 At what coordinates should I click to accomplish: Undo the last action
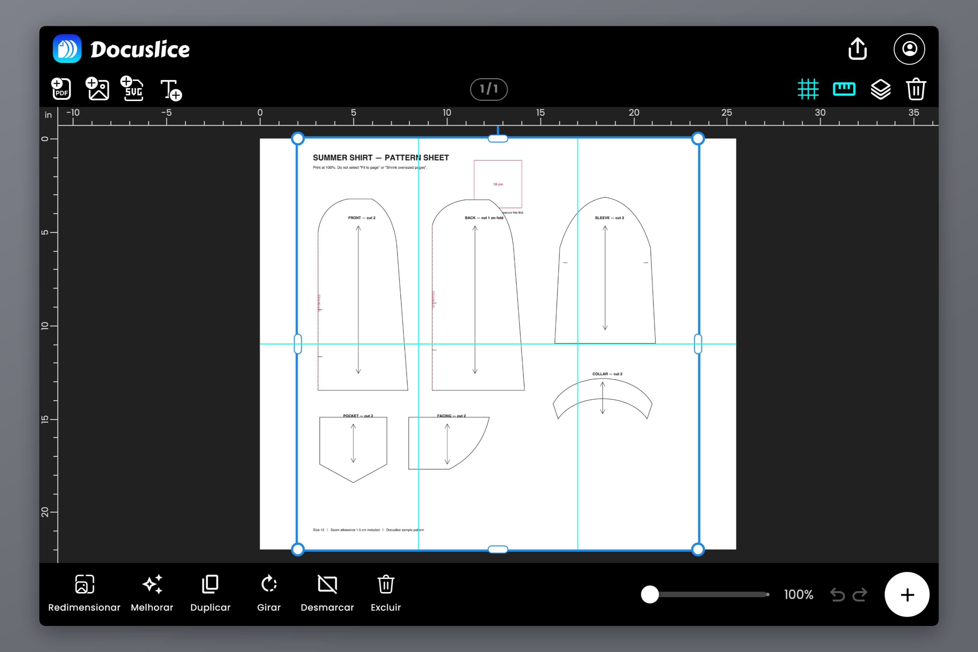837,595
